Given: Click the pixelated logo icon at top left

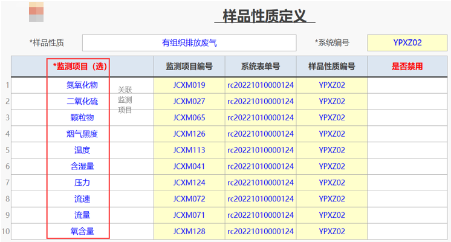Looking at the screenshot, I should pos(37,10).
